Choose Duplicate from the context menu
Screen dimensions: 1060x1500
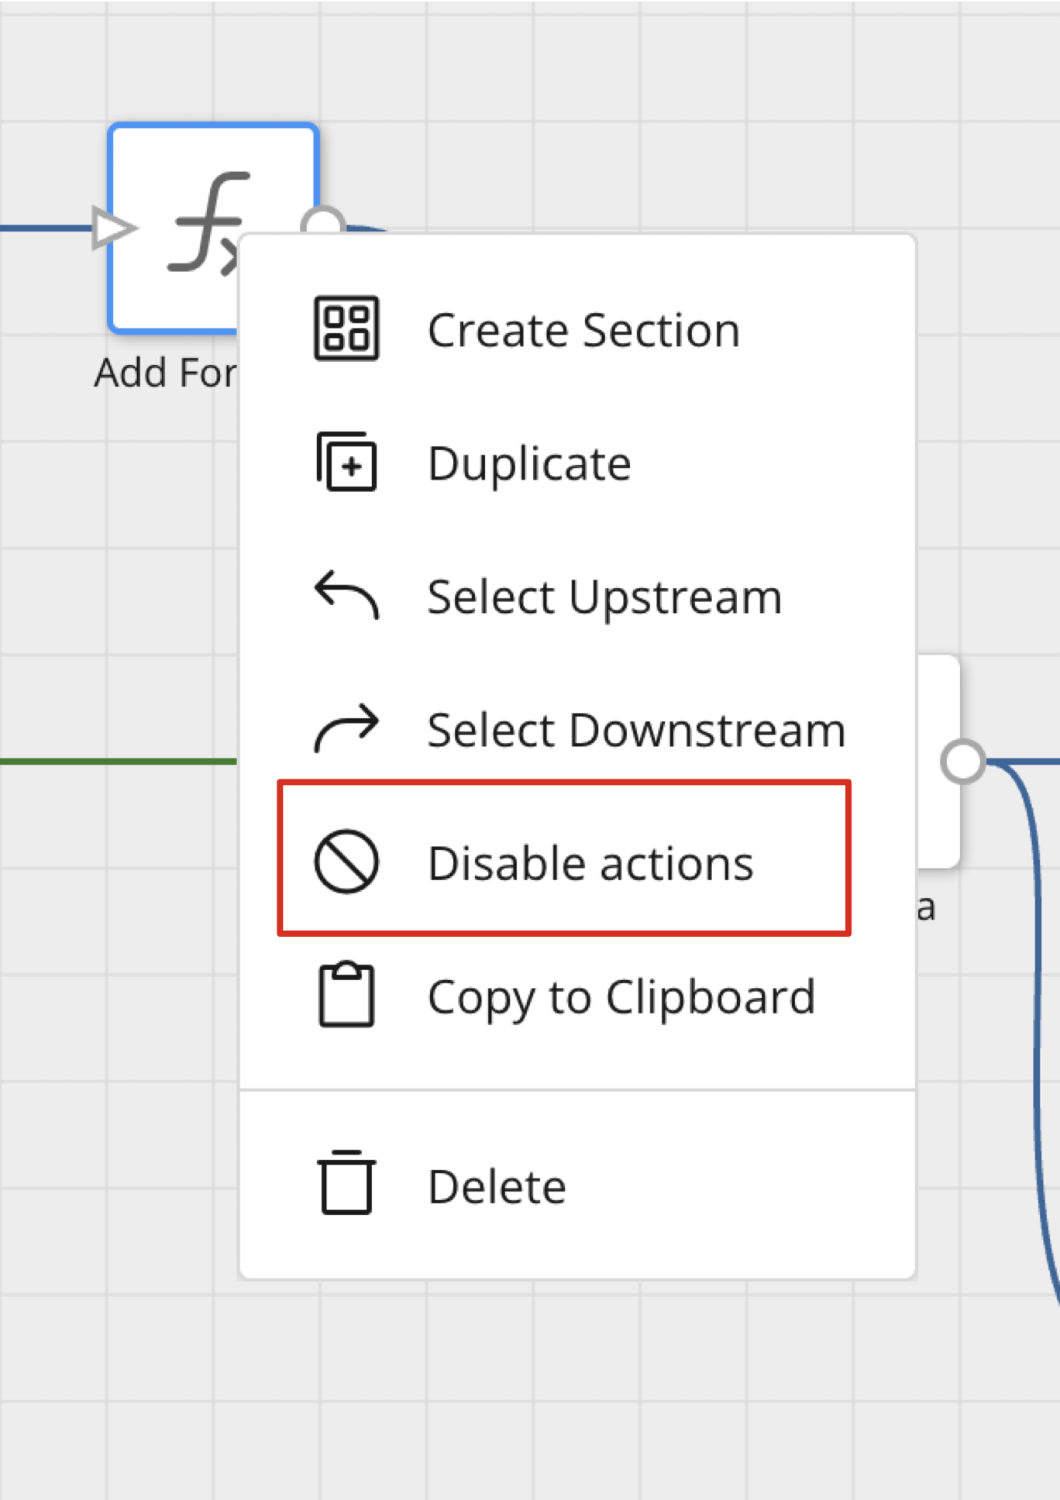tap(530, 463)
